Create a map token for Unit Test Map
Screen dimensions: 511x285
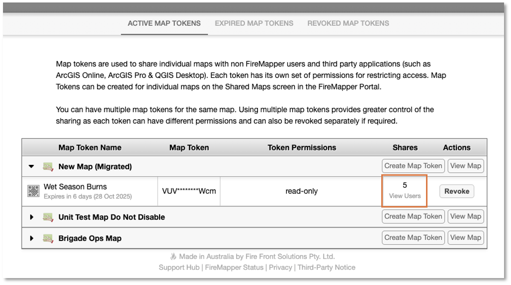click(x=413, y=216)
